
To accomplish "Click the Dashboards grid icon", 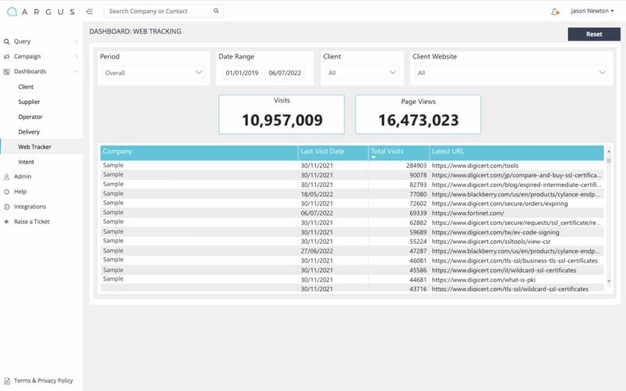I will click(6, 72).
